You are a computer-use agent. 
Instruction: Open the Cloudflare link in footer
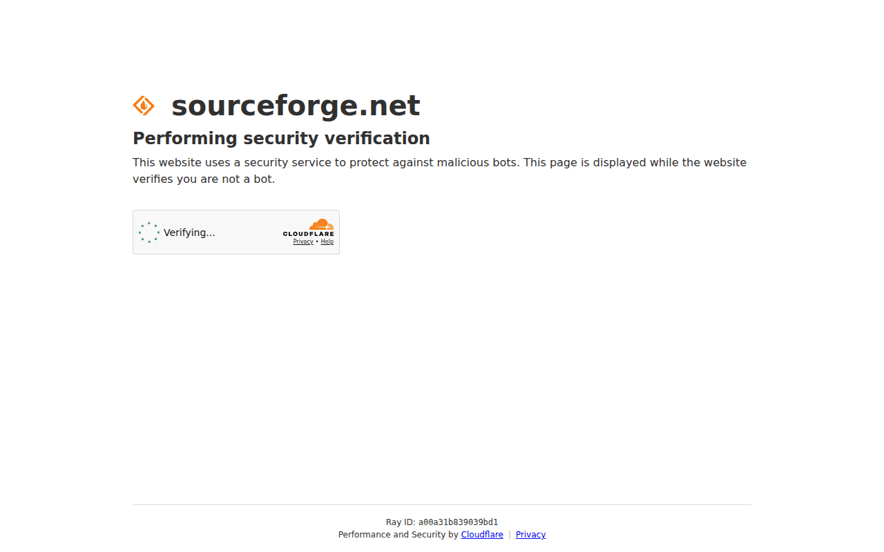point(482,535)
